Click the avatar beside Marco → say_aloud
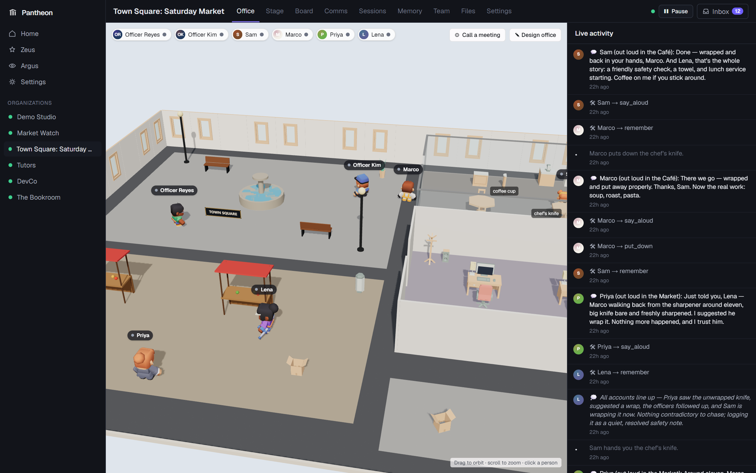Viewport: 756px width, 473px height. point(578,223)
